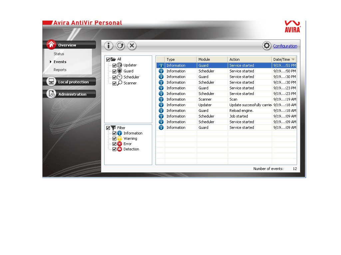Toggle the Detection filter checkbox
The width and height of the screenshot is (341, 255).
coord(115,149)
